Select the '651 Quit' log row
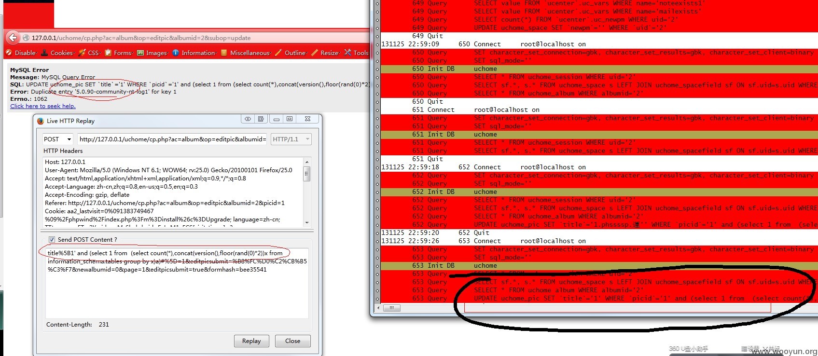Screen dimensions: 818x356 (599, 159)
